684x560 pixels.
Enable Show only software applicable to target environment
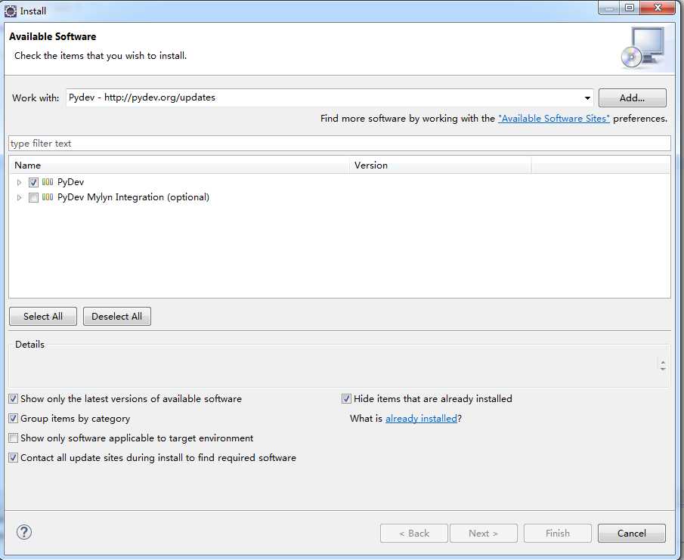tap(14, 438)
